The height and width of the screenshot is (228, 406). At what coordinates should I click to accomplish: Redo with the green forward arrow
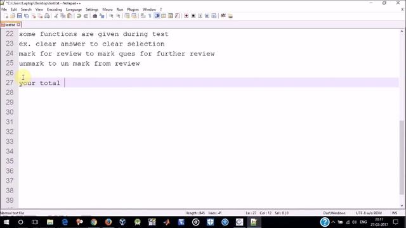click(x=86, y=16)
